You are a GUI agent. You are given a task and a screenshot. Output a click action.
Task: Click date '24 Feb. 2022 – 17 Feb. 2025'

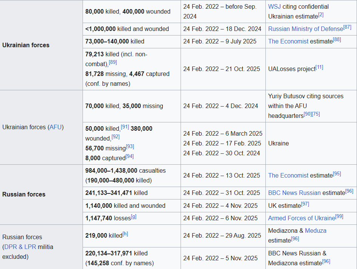click(222, 143)
